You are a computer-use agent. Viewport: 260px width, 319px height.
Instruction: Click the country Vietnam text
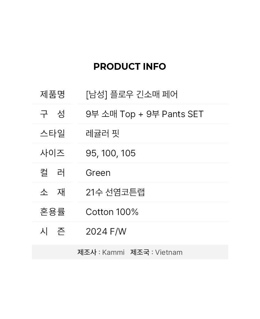(169, 252)
